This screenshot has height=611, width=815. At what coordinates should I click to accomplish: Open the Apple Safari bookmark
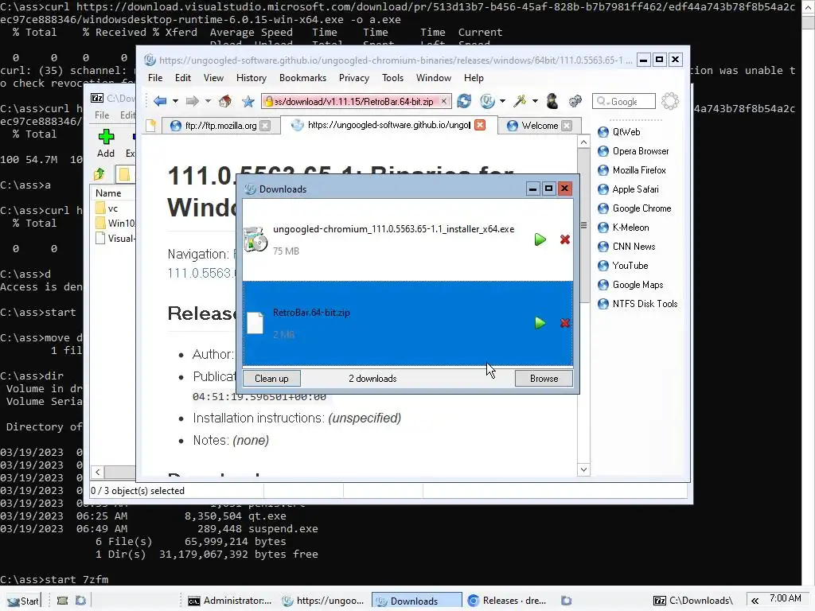point(635,189)
